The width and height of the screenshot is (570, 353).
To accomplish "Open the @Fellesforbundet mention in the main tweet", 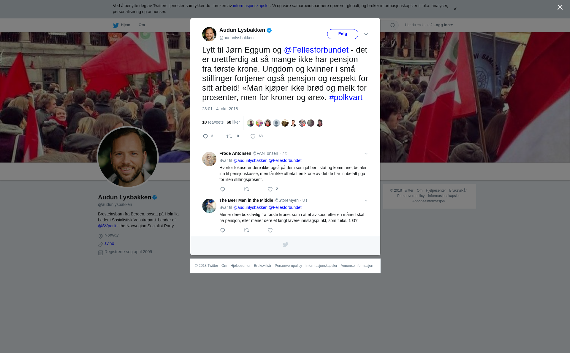I will tap(316, 50).
